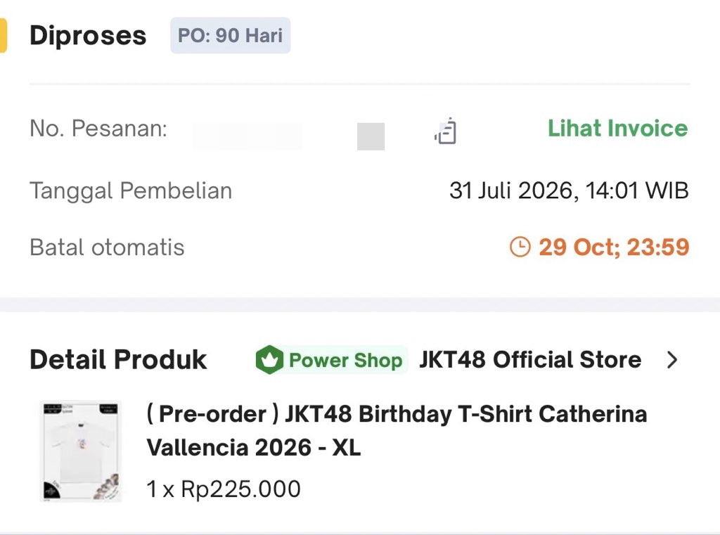Open the Lihat Invoice link
This screenshot has width=720, height=535.
617,128
